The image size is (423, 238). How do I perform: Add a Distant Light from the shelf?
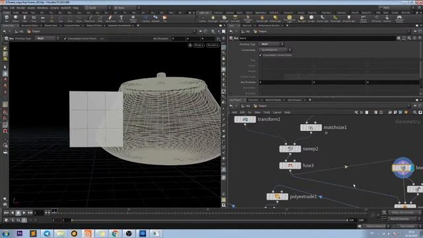[x=276, y=19]
